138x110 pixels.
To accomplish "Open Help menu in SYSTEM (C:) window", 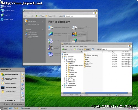I will [86, 46].
